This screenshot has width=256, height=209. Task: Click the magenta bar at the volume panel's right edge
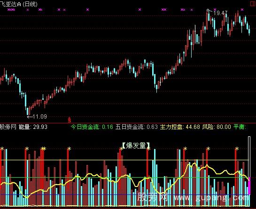tap(249, 186)
